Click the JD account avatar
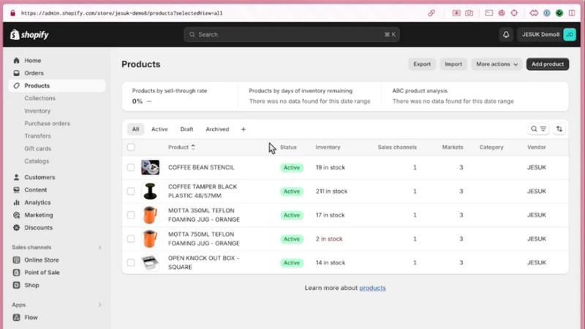The image size is (585, 329). point(570,34)
